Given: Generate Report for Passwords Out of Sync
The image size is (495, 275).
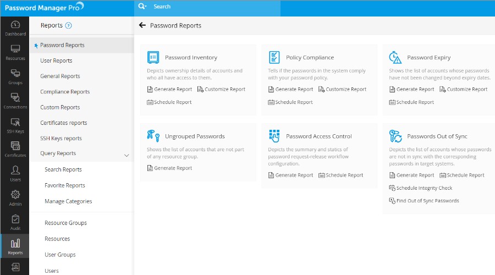Looking at the screenshot, I should (411, 175).
